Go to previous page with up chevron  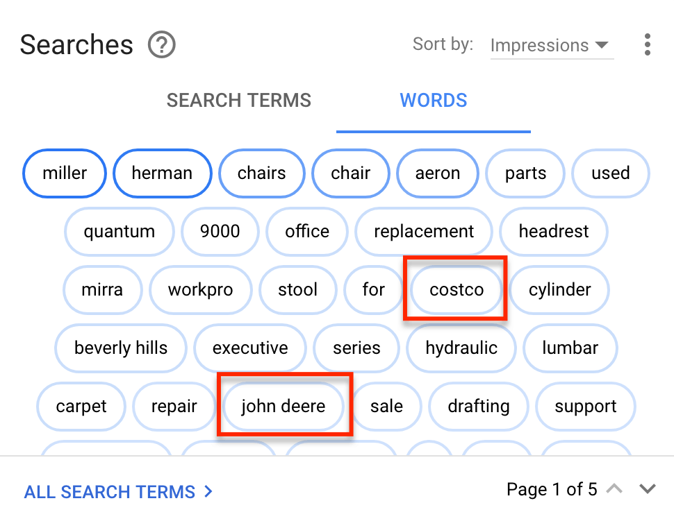pos(614,490)
